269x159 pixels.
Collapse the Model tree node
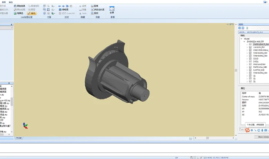[x=241, y=38]
